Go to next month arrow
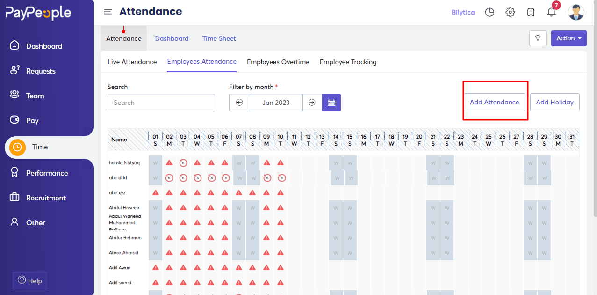The height and width of the screenshot is (295, 597). tap(312, 103)
